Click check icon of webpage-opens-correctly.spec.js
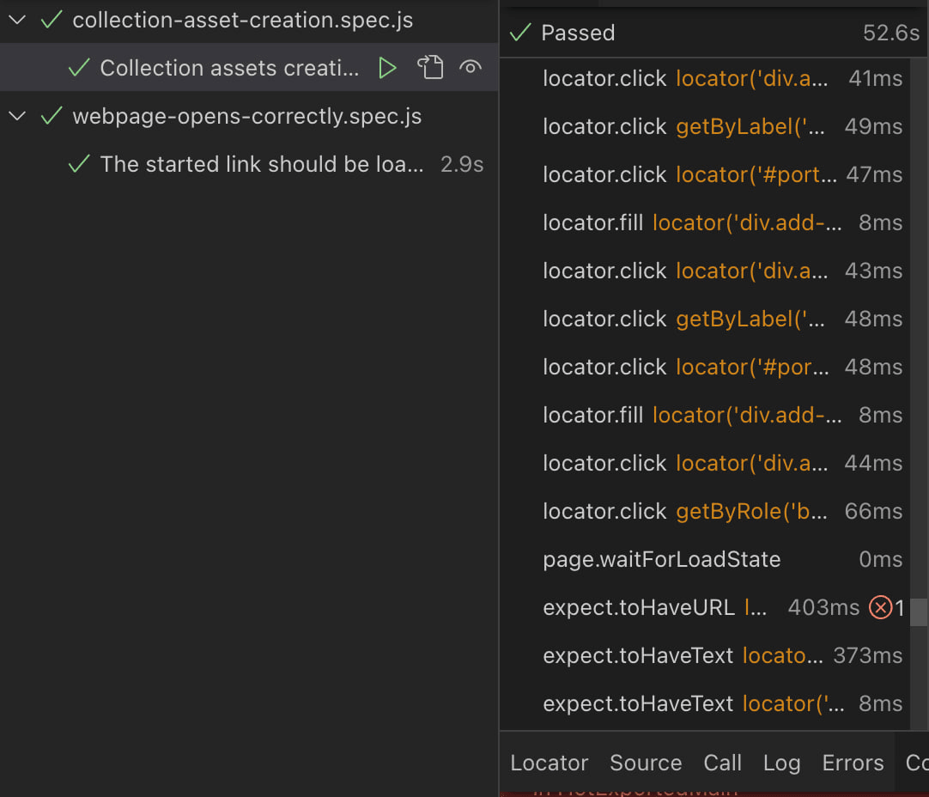The width and height of the screenshot is (929, 797). pyautogui.click(x=52, y=116)
